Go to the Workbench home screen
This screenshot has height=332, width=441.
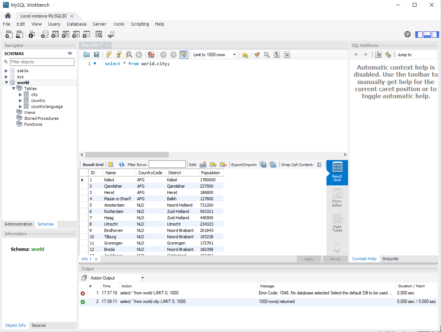click(8, 16)
